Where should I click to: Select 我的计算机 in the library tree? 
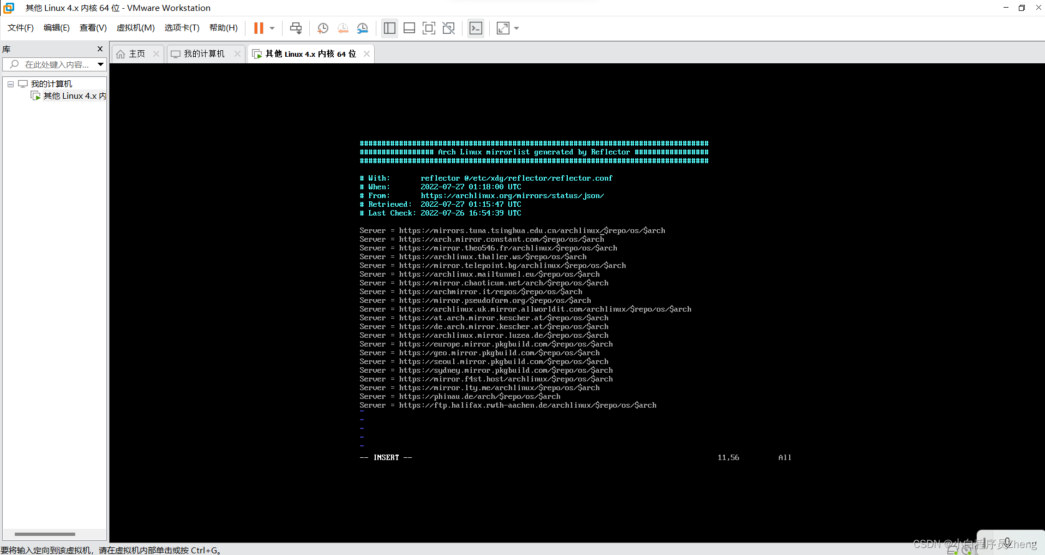click(x=51, y=83)
